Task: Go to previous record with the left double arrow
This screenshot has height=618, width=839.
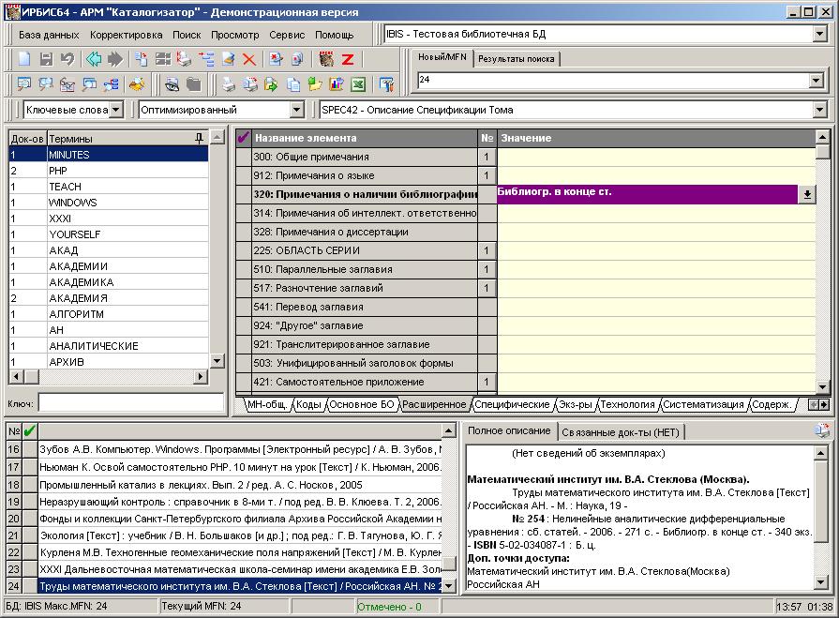Action: pos(94,59)
